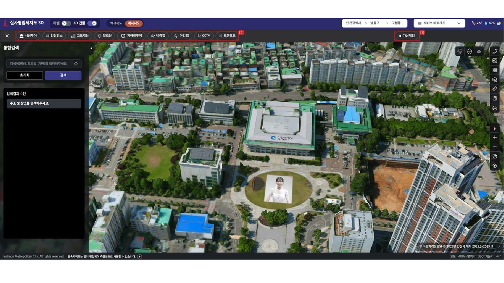504x283 pixels.
Task: Expand the 가상체험 menu arrow
Action: 406,36
